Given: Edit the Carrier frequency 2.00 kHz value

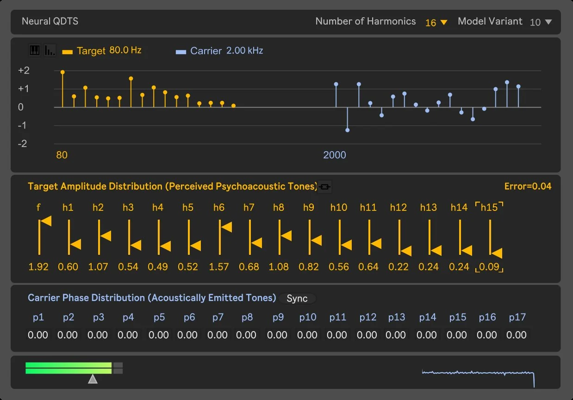Looking at the screenshot, I should point(244,50).
